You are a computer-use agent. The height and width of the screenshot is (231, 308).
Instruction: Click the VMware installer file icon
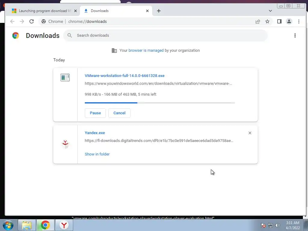coord(65,77)
